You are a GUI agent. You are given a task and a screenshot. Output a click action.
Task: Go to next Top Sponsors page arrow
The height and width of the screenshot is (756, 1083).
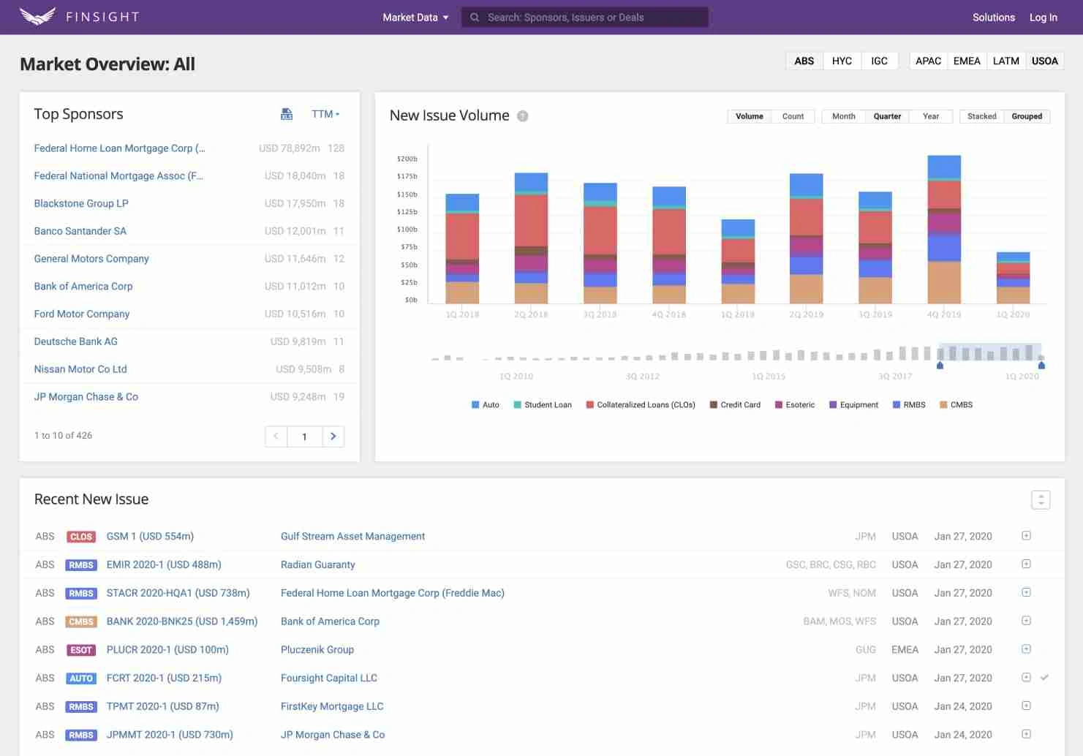coord(333,436)
